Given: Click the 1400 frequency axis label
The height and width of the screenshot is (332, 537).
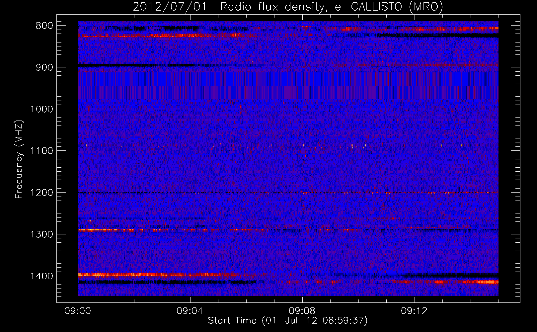Looking at the screenshot, I should [41, 276].
